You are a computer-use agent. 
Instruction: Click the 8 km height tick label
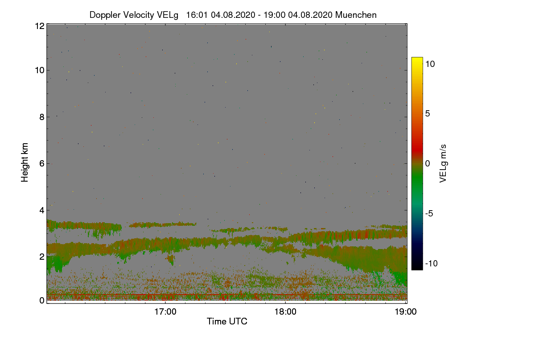pos(42,117)
